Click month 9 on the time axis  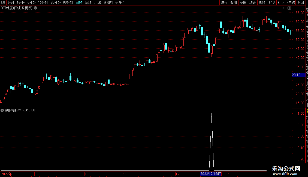pos(35,174)
